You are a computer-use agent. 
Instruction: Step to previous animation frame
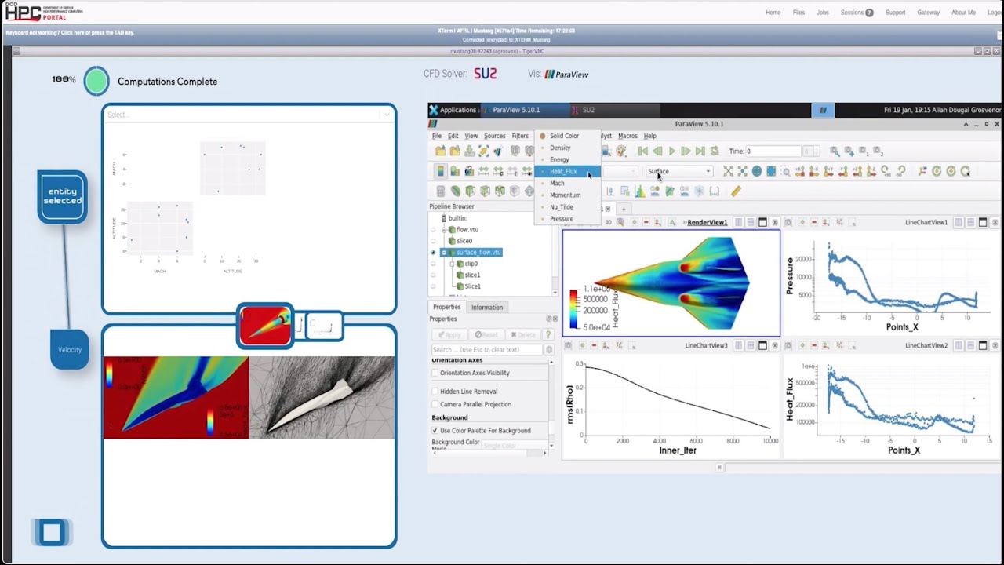coord(657,151)
